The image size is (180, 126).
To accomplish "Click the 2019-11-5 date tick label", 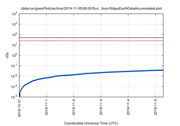I will tap(156, 107).
